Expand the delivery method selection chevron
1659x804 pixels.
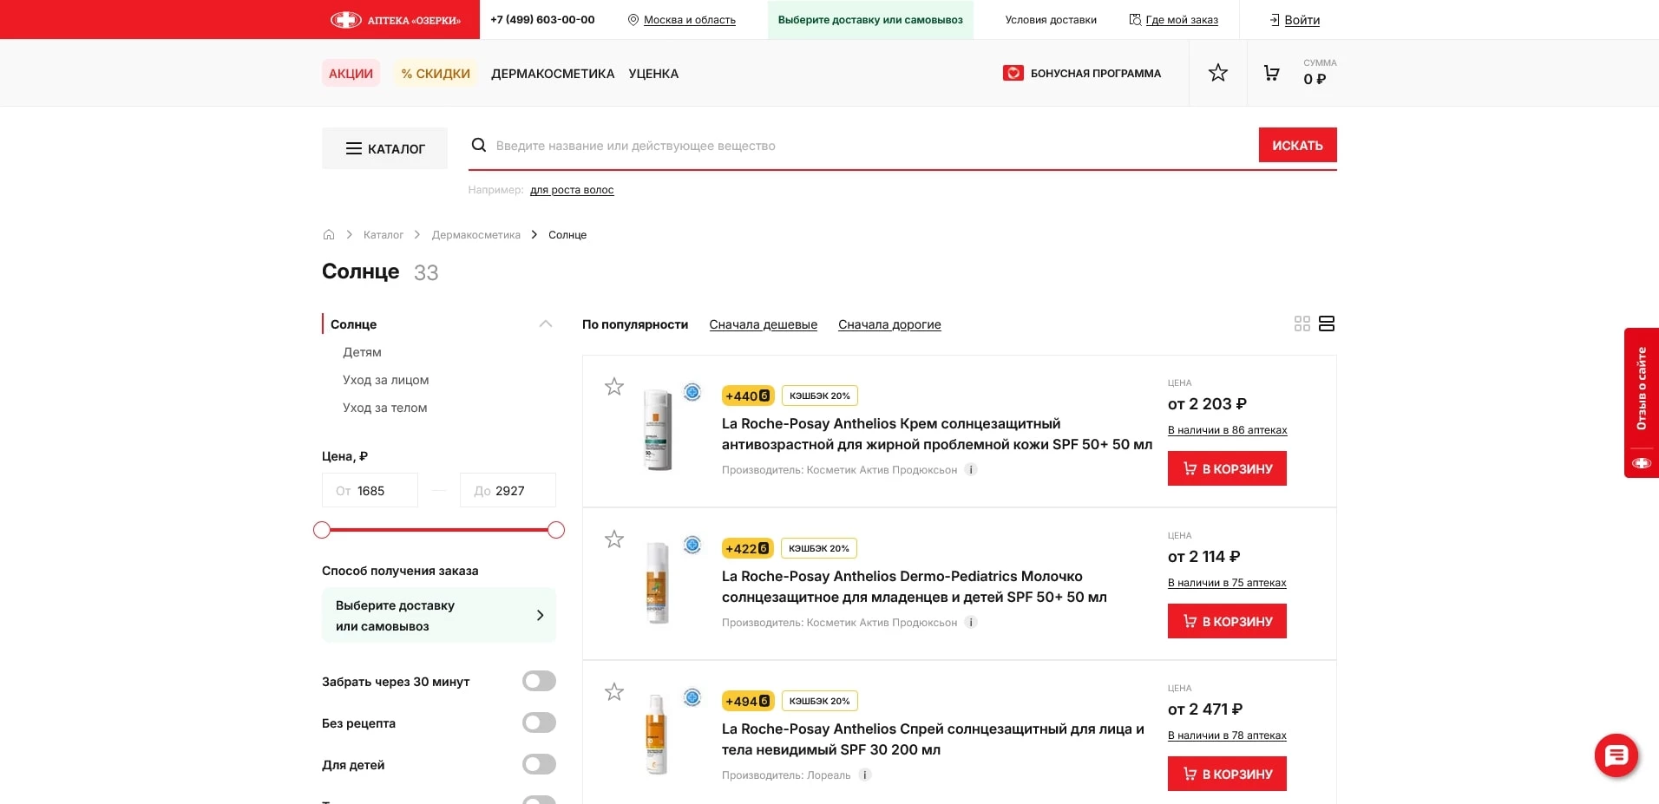click(x=541, y=615)
